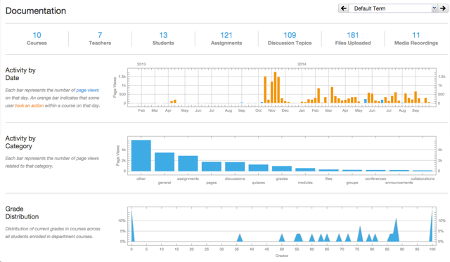Image resolution: width=450 pixels, height=262 pixels.
Task: Click the 2013 year label on date chart
Action: click(141, 64)
